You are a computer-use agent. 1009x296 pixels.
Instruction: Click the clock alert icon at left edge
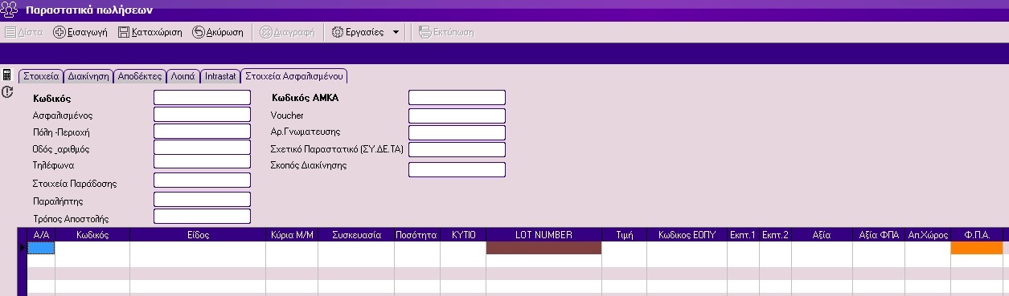click(7, 92)
